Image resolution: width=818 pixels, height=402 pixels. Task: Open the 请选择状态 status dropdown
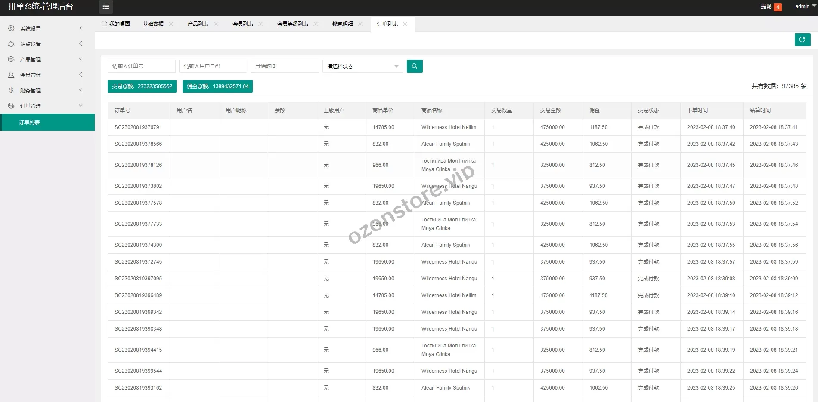[363, 66]
